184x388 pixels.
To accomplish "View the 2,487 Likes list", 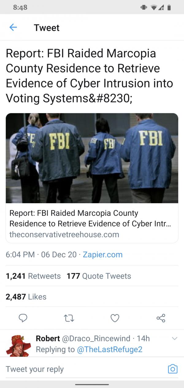I will (x=26, y=297).
